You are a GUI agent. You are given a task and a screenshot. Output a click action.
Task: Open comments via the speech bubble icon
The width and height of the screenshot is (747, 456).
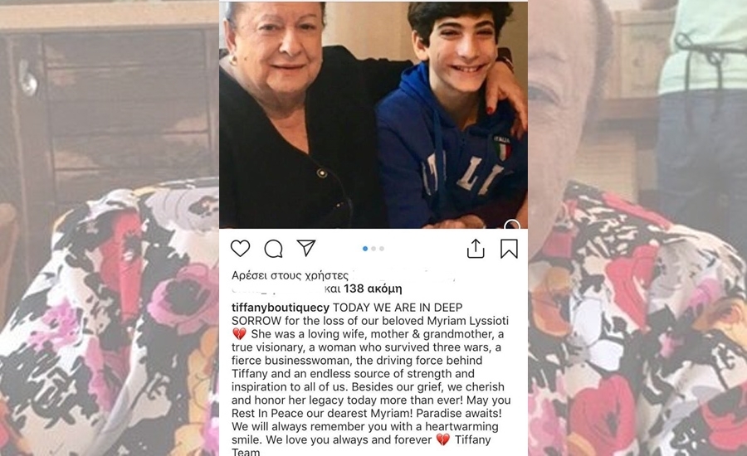click(273, 249)
